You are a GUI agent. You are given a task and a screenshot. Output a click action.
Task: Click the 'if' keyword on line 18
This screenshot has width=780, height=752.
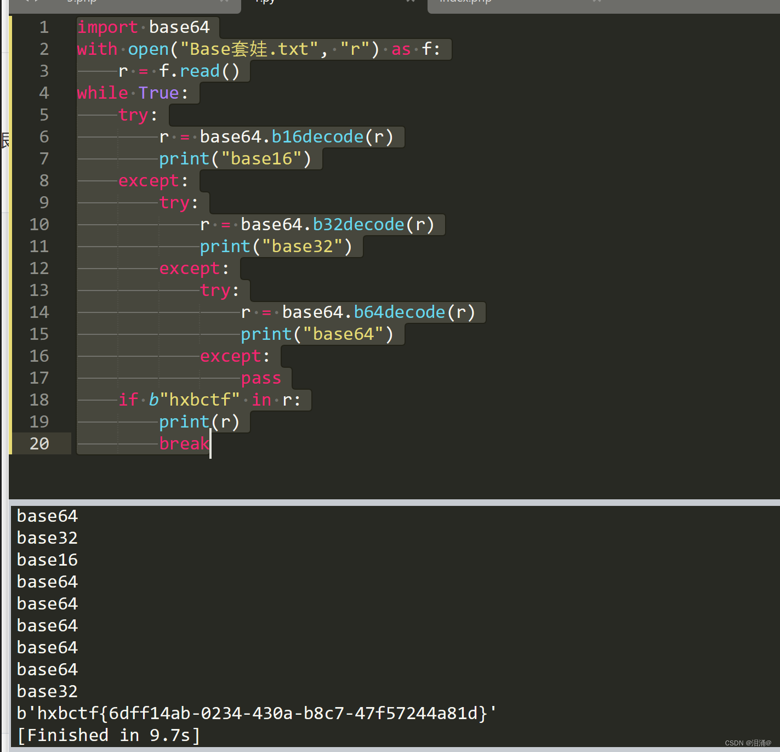[x=129, y=400]
